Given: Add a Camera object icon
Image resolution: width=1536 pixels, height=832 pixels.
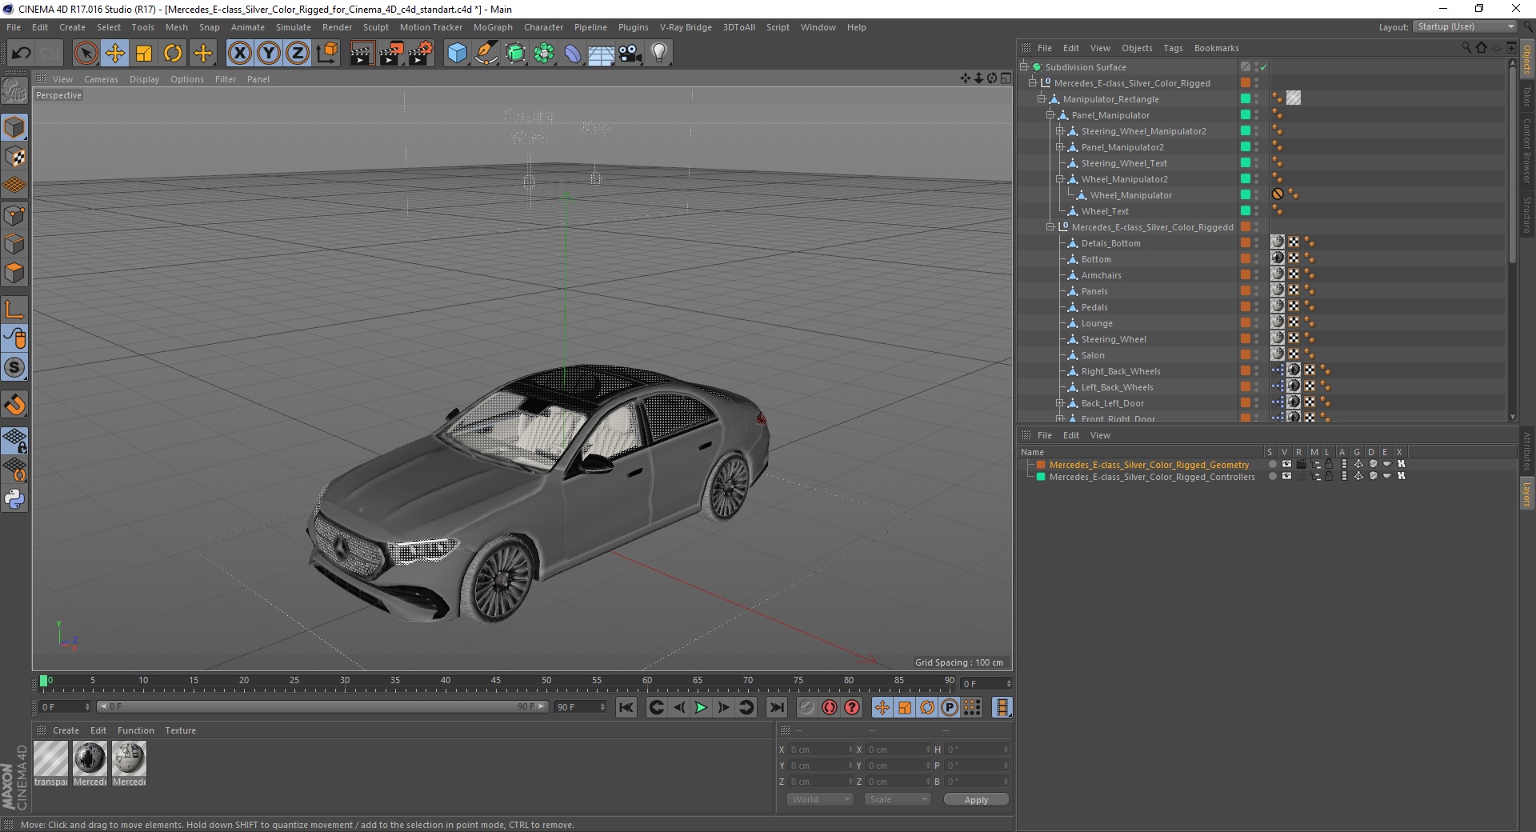Looking at the screenshot, I should pos(630,54).
